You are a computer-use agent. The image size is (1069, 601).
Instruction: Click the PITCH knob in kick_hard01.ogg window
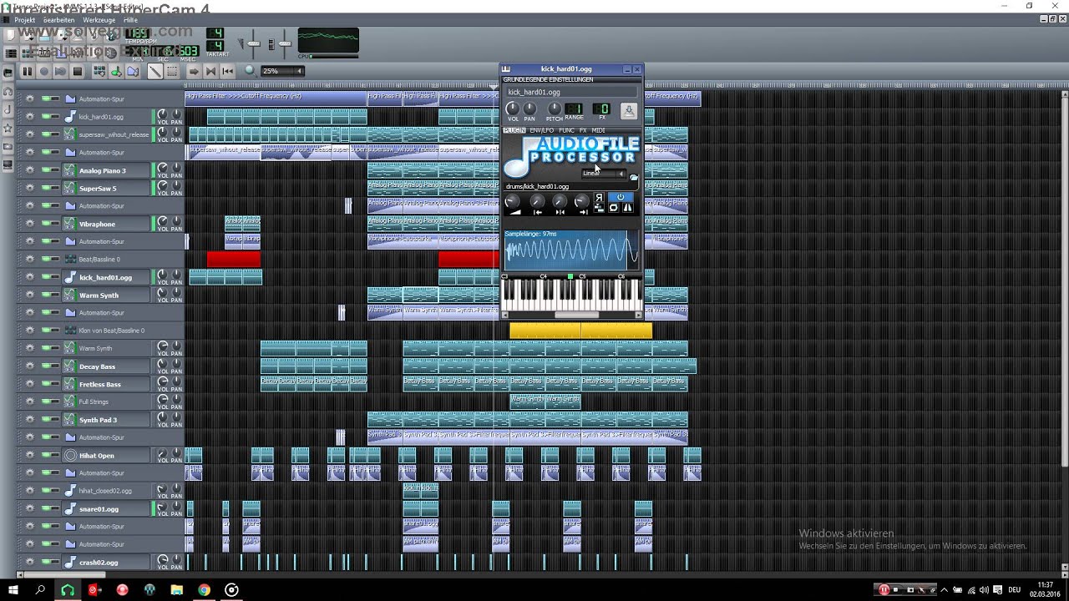(554, 109)
